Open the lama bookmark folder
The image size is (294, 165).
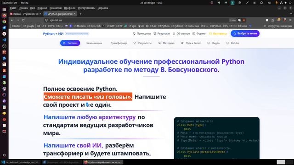pos(243,26)
